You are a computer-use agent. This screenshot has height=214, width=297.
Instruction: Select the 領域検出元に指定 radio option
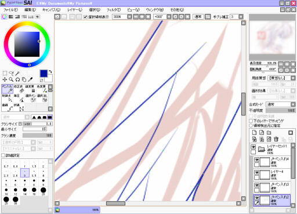[251, 125]
